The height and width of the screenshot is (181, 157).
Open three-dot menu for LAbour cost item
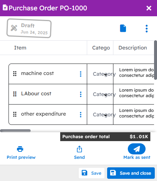click(81, 94)
